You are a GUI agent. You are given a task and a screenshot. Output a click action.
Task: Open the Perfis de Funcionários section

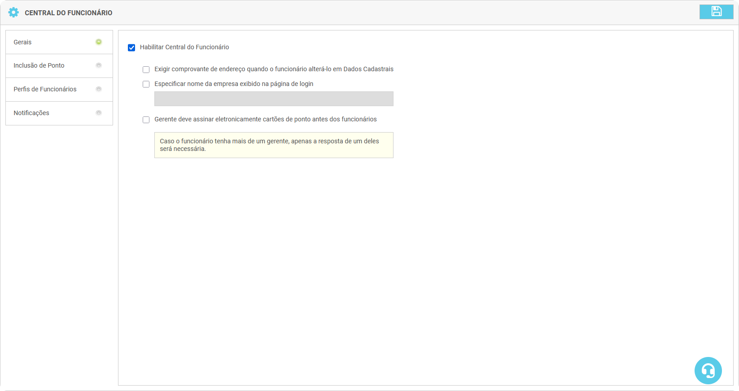pos(45,89)
